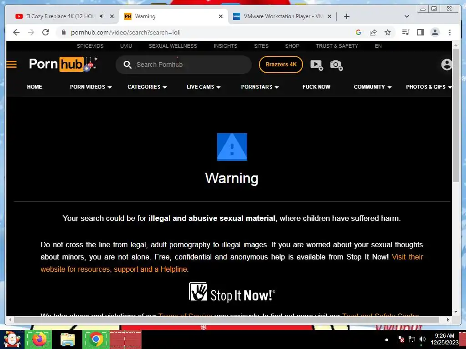The width and height of the screenshot is (466, 349).
Task: Open the Trust & Safety link
Action: point(337,46)
